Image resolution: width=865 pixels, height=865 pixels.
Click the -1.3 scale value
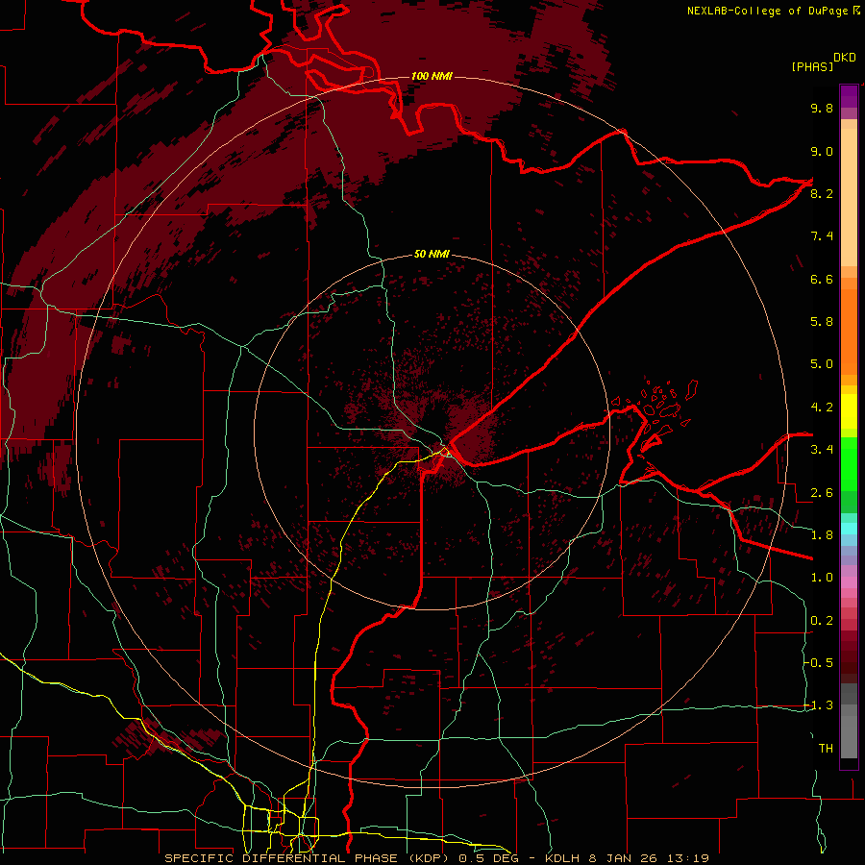coord(818,705)
